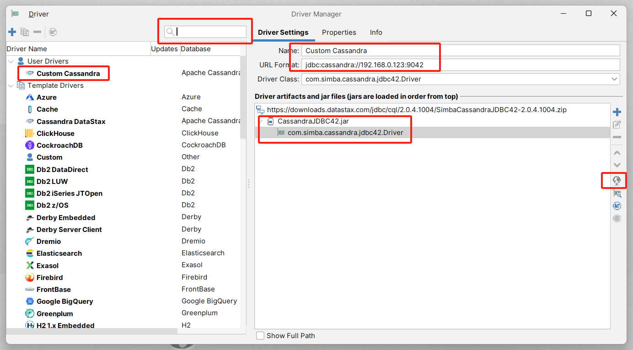
Task: Focus the driver search field
Action: [x=205, y=32]
